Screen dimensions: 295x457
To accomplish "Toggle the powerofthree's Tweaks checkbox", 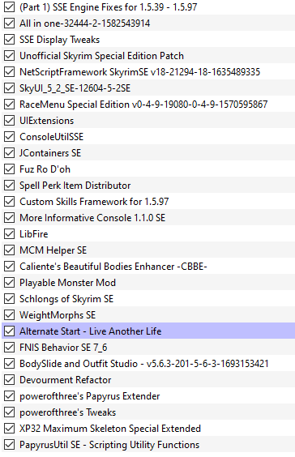I will pos(10,412).
